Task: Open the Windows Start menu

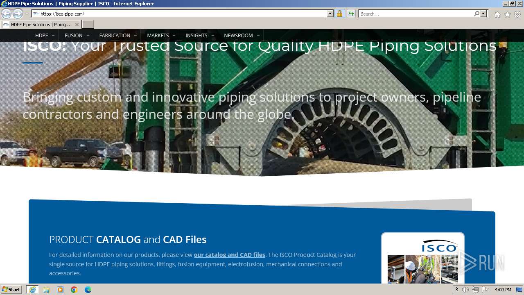Action: coord(11,289)
